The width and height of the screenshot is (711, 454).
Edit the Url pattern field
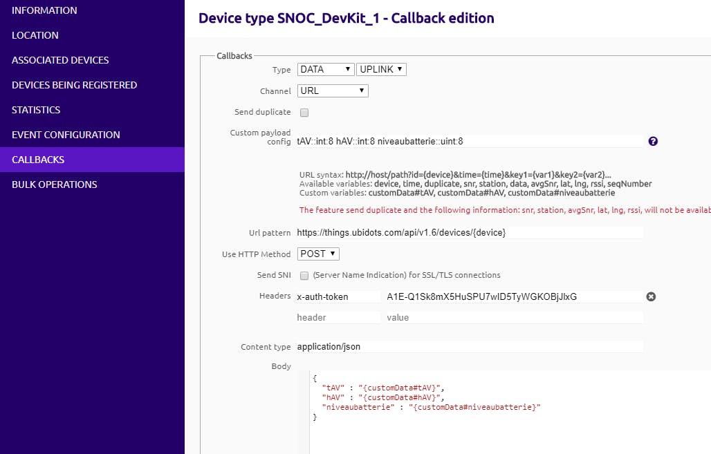469,233
